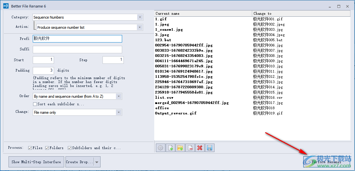
Task: Open the Order dropdown By name and sequence number
Action: pos(77,96)
